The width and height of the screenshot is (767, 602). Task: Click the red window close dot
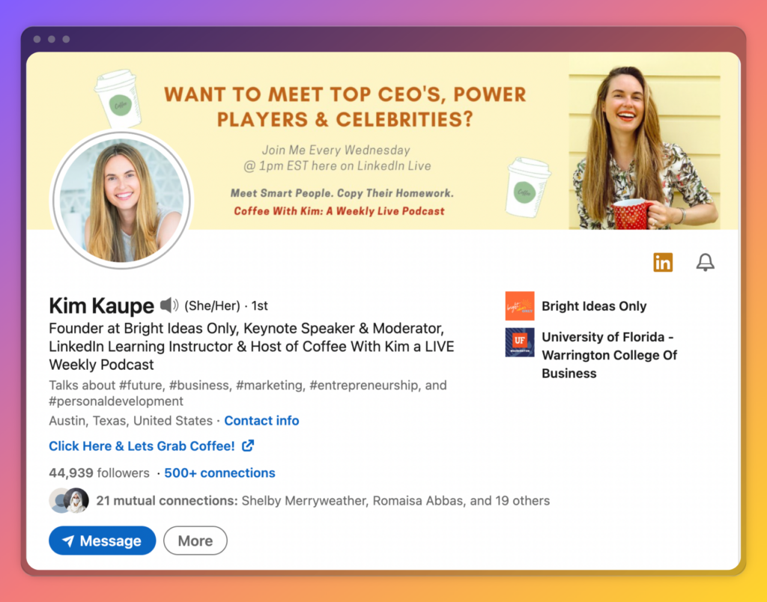[x=38, y=39]
